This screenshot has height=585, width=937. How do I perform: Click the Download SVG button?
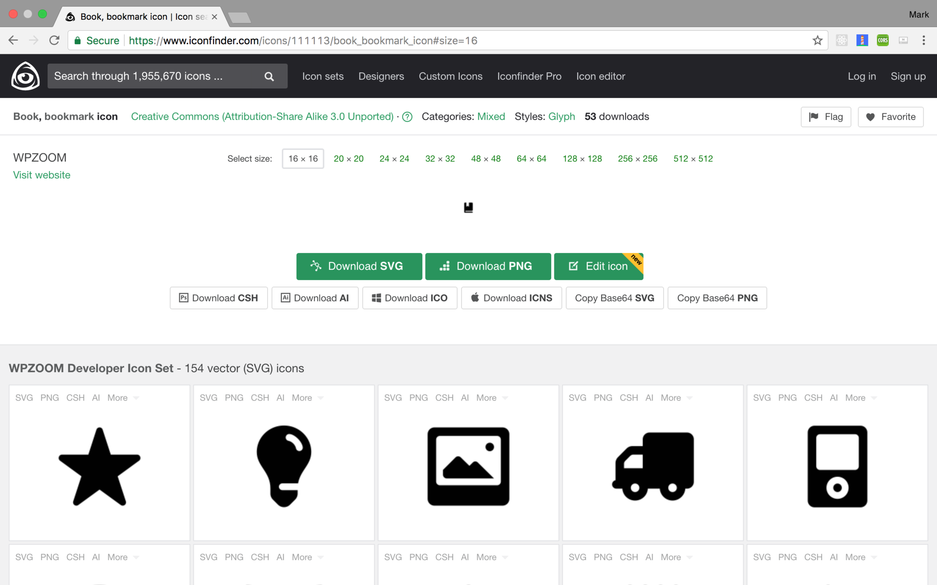coord(359,266)
